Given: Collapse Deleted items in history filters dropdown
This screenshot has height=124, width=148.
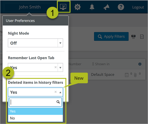Looking at the screenshot, I should 60,92.
